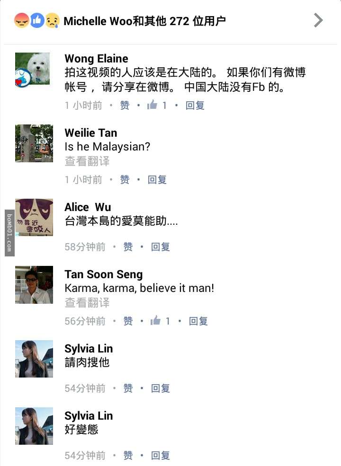Show translation for "Is he Malaysian?"
Screen dimensions: 341x466
pos(87,161)
